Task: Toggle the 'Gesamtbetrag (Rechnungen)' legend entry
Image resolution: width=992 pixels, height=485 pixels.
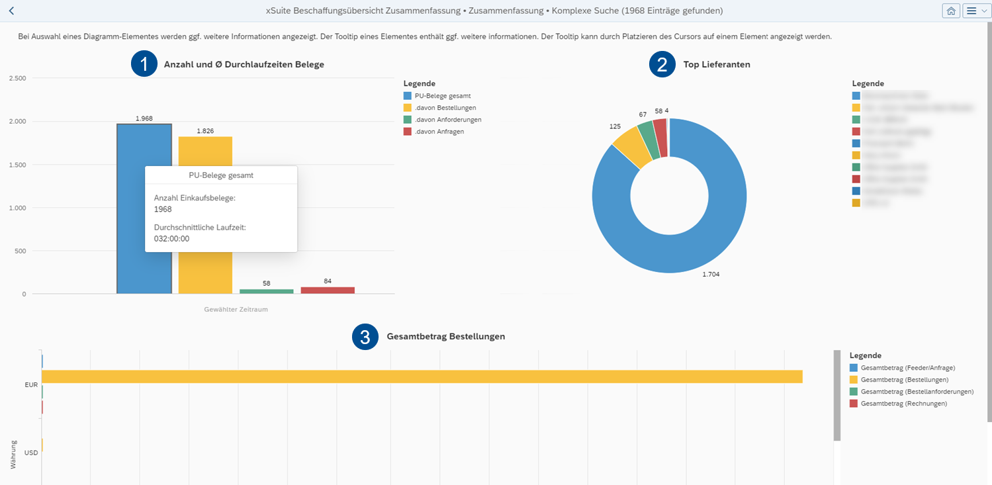Action: 905,403
